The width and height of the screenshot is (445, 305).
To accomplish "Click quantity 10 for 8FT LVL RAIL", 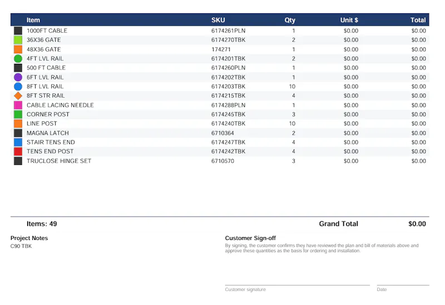I will pos(292,87).
